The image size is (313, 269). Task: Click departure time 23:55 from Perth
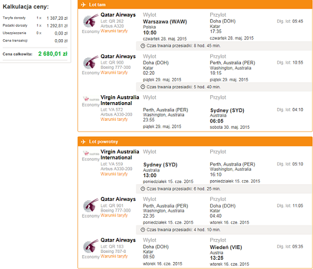[x=149, y=120]
